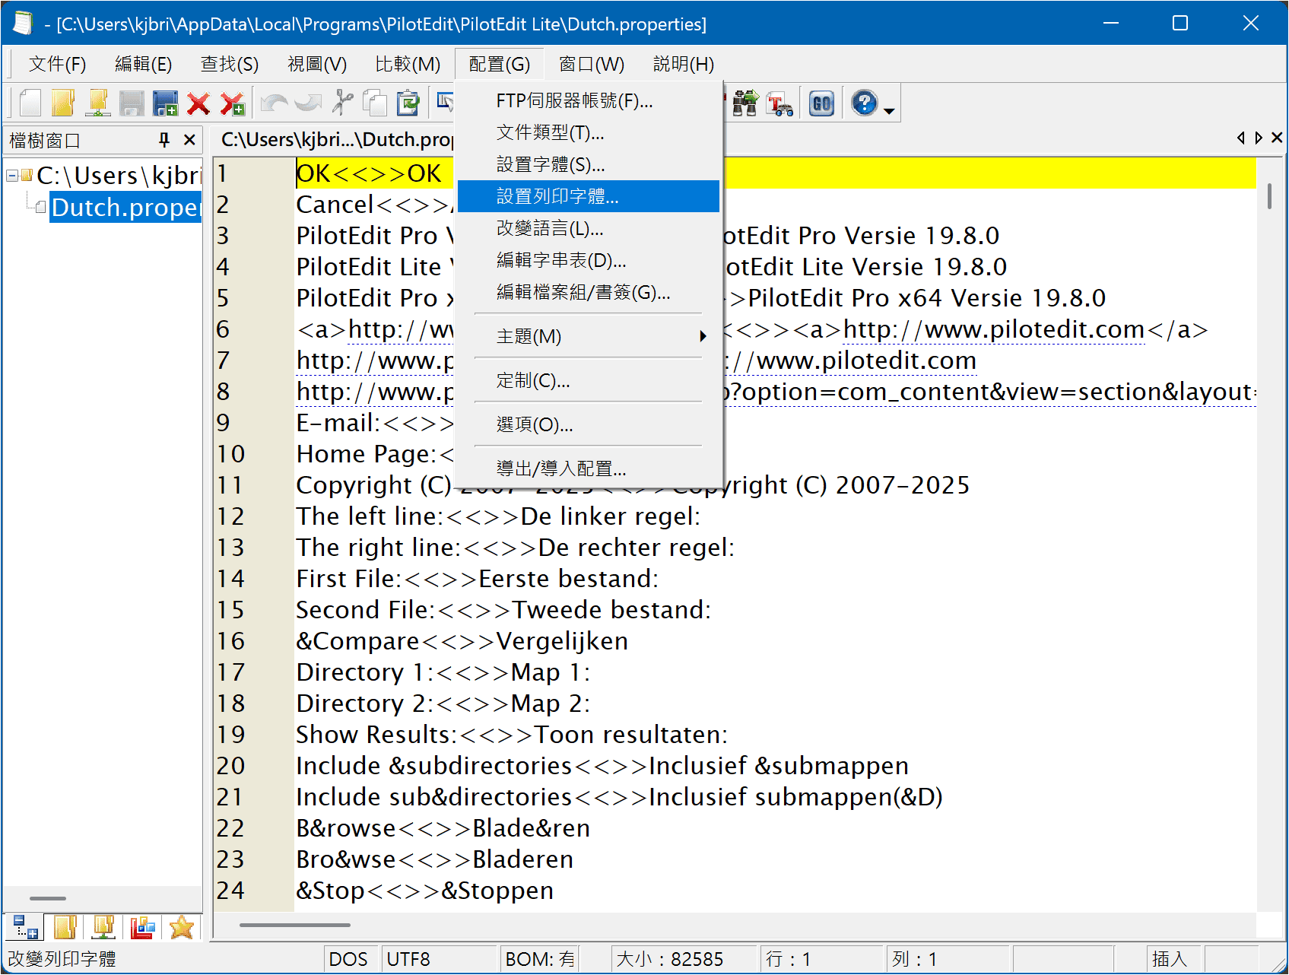
Task: Click the www.pilotedit.com link on line 7
Action: (x=865, y=360)
